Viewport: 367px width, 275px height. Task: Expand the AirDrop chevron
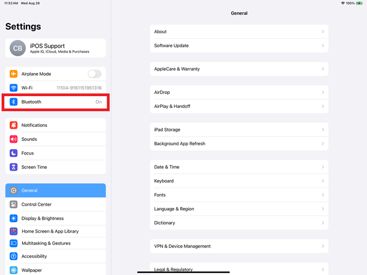coord(323,92)
